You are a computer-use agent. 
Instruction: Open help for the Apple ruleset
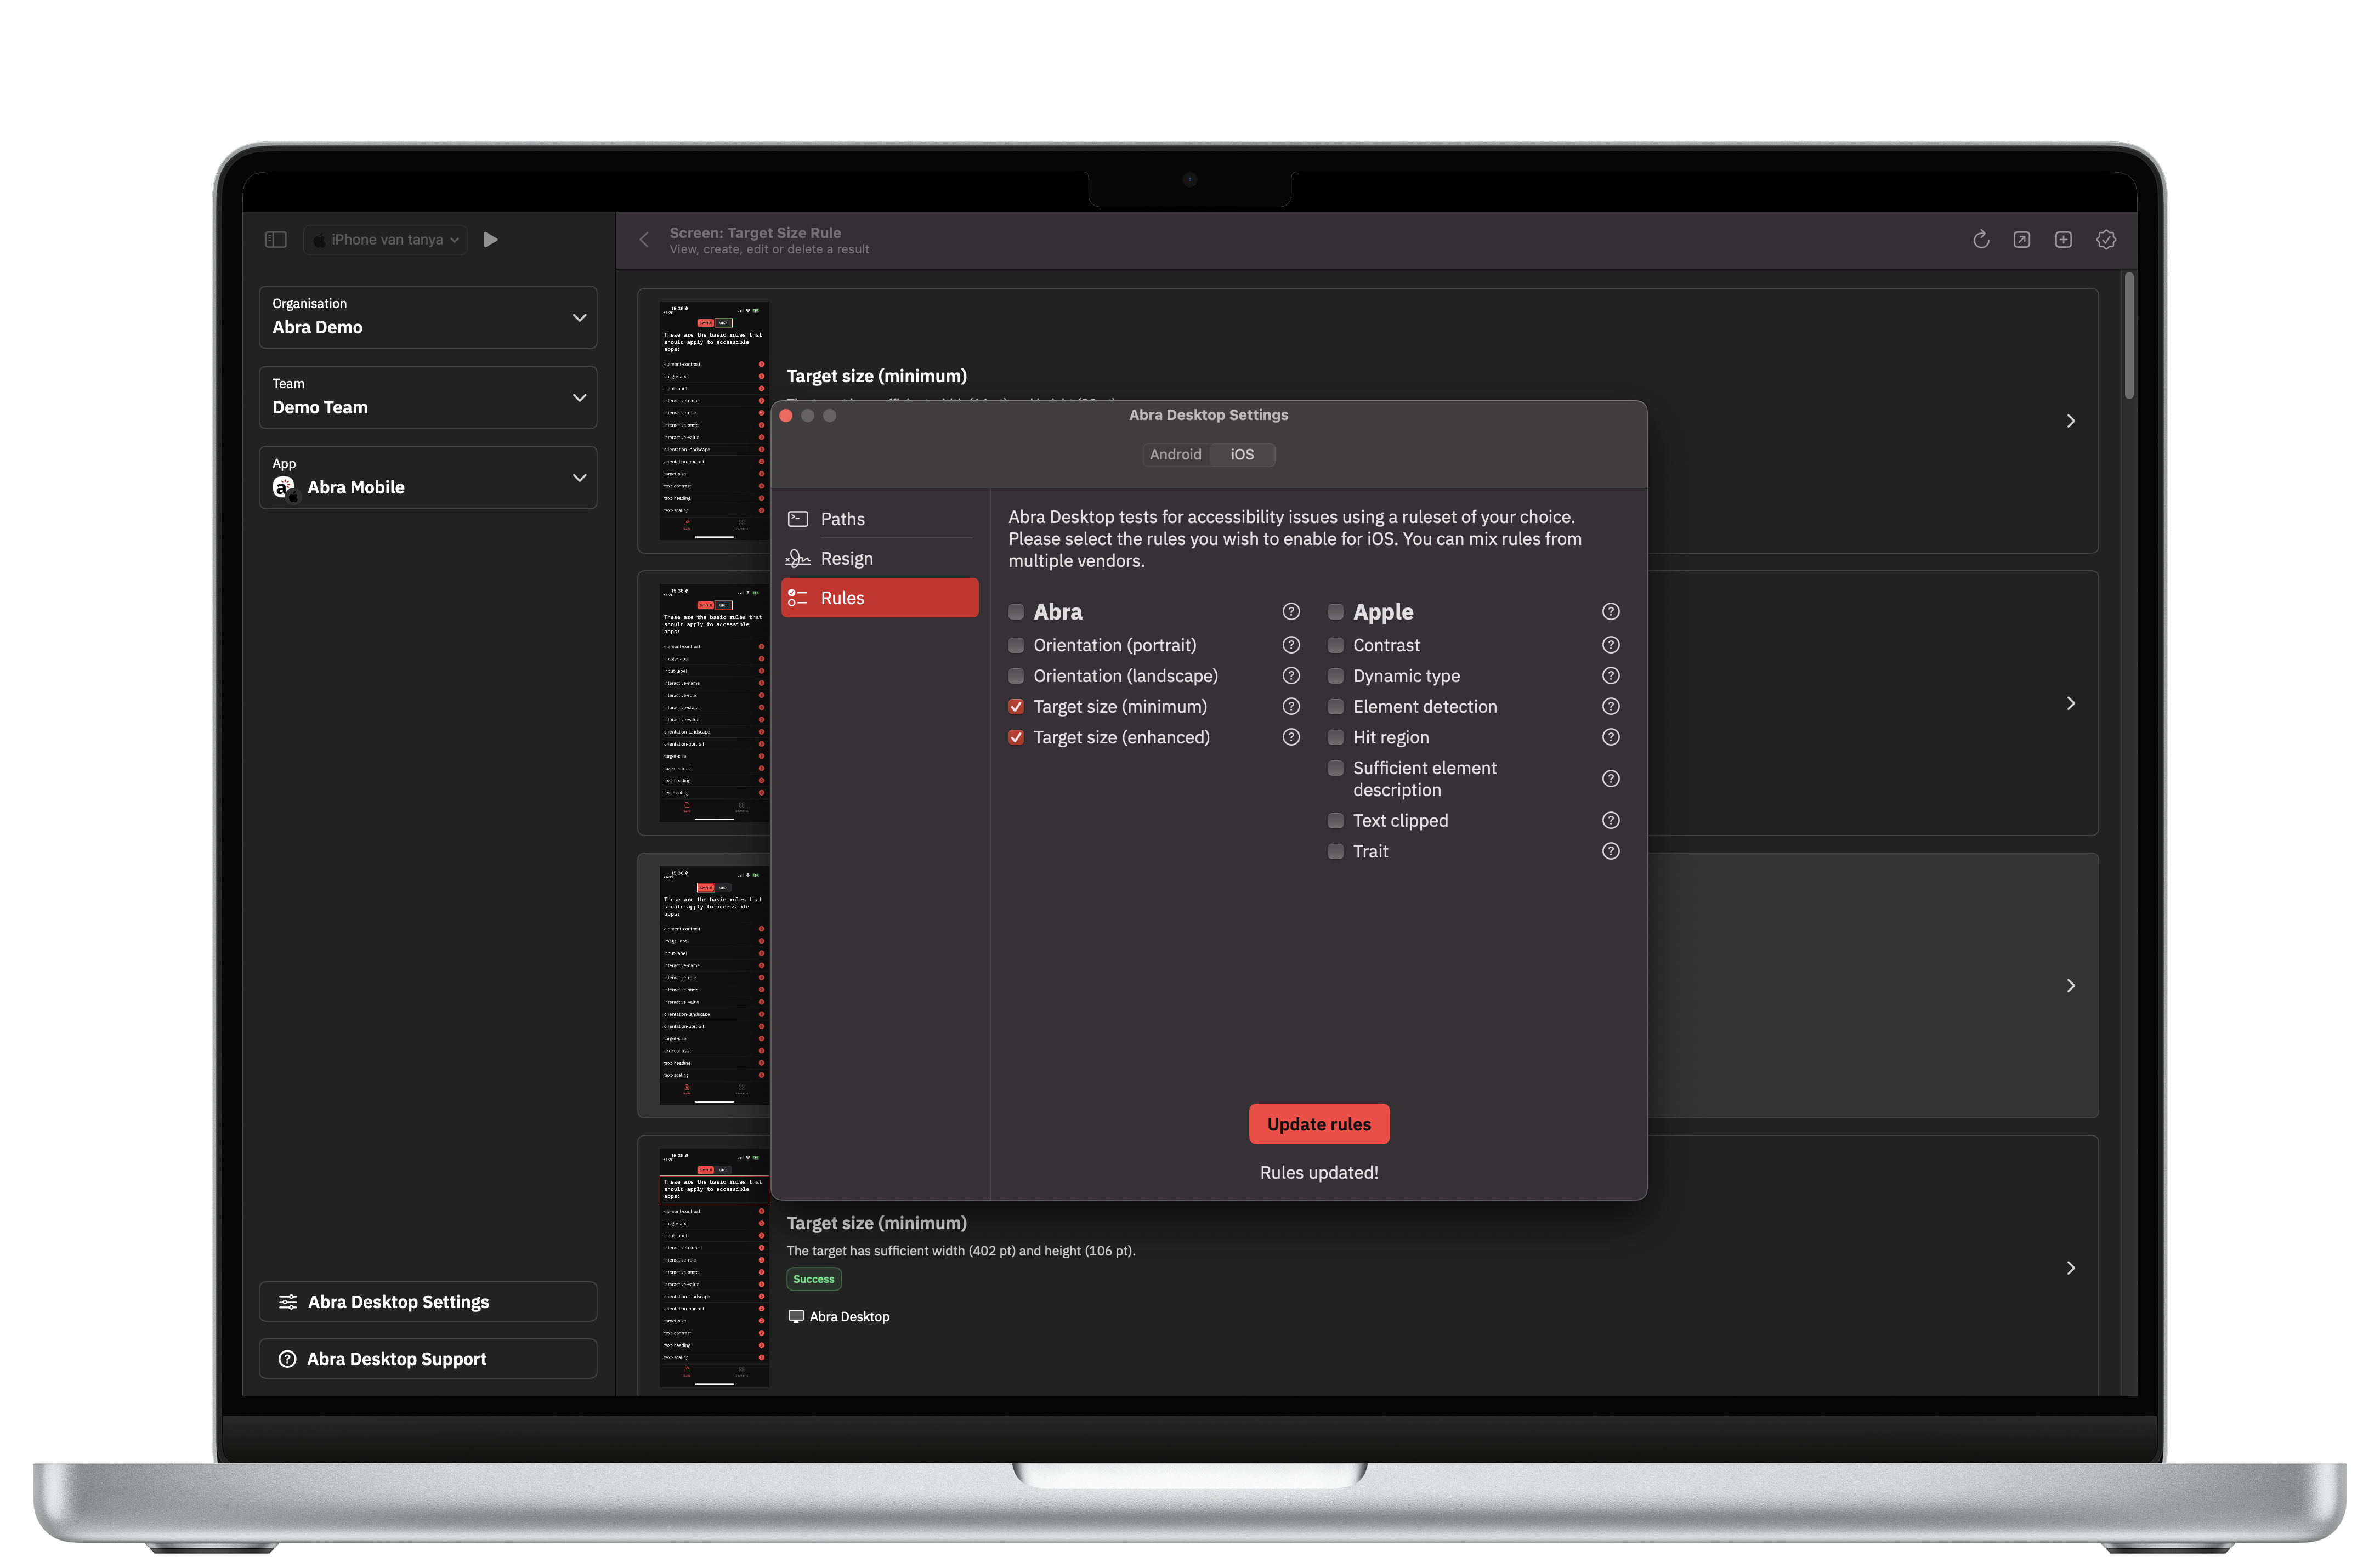coord(1611,611)
